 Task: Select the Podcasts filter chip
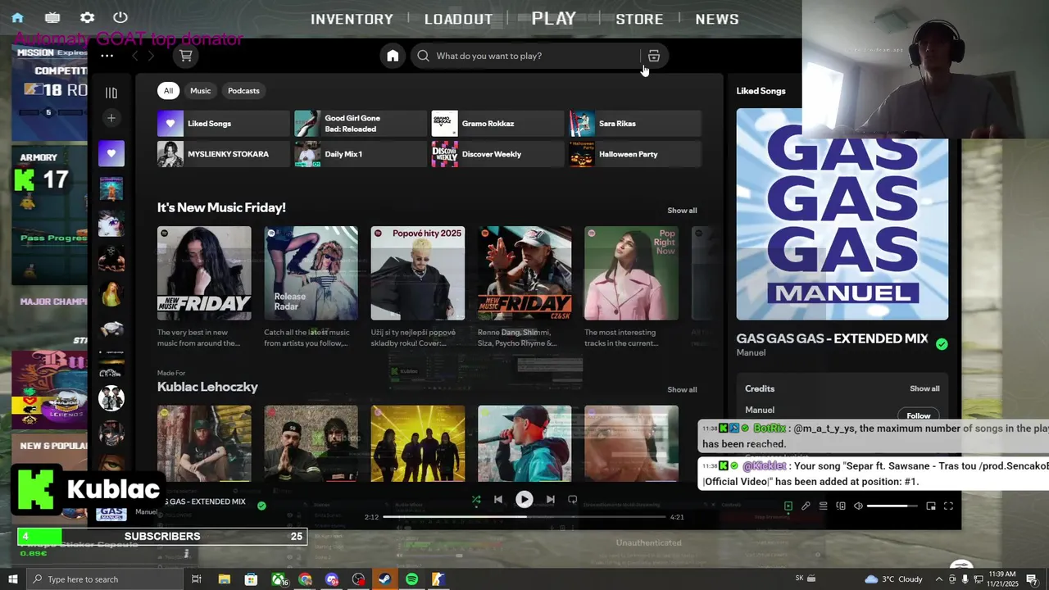[243, 91]
